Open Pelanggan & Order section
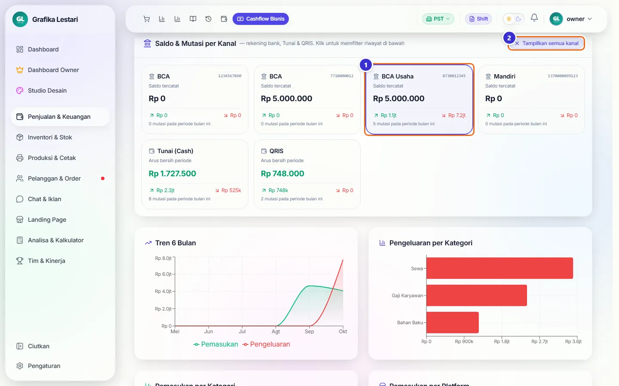This screenshot has height=386, width=619. [60, 178]
